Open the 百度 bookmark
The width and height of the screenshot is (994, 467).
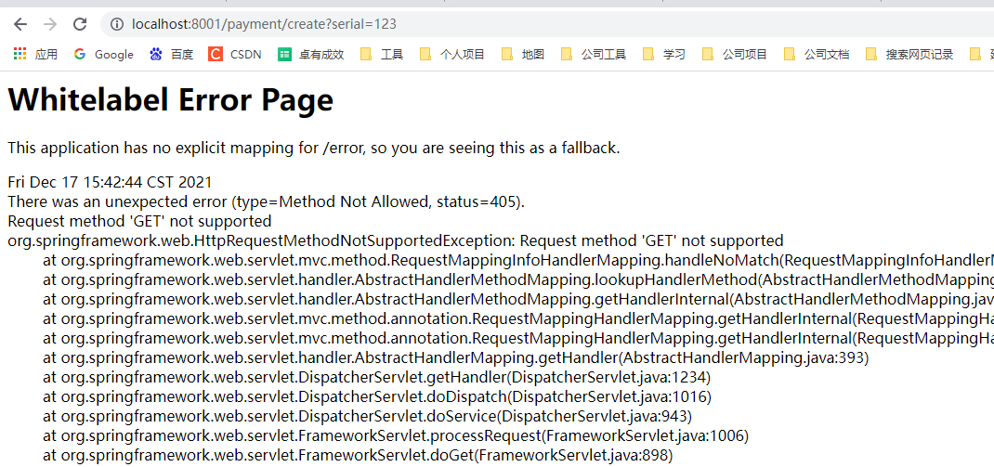pos(171,55)
